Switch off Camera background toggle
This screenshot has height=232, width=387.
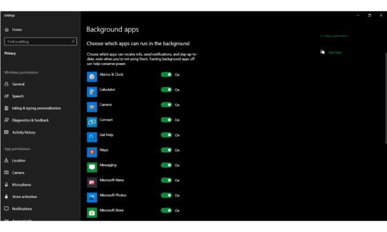[166, 105]
